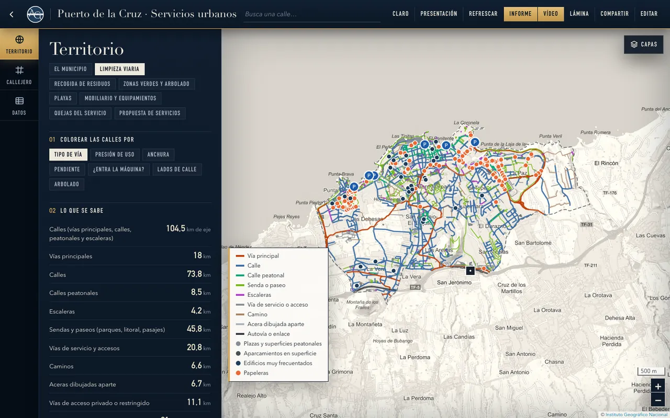
Task: Open Instituto Geográfico Nacional attribution link
Action: pos(636,415)
